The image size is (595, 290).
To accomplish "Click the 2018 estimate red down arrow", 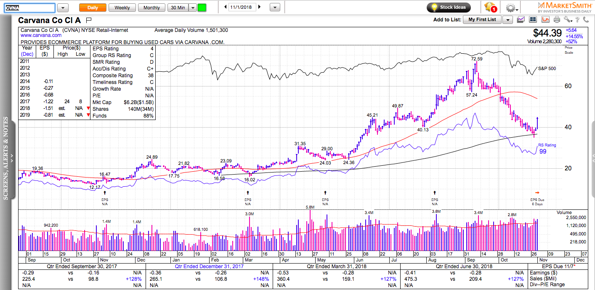I will tap(88, 108).
